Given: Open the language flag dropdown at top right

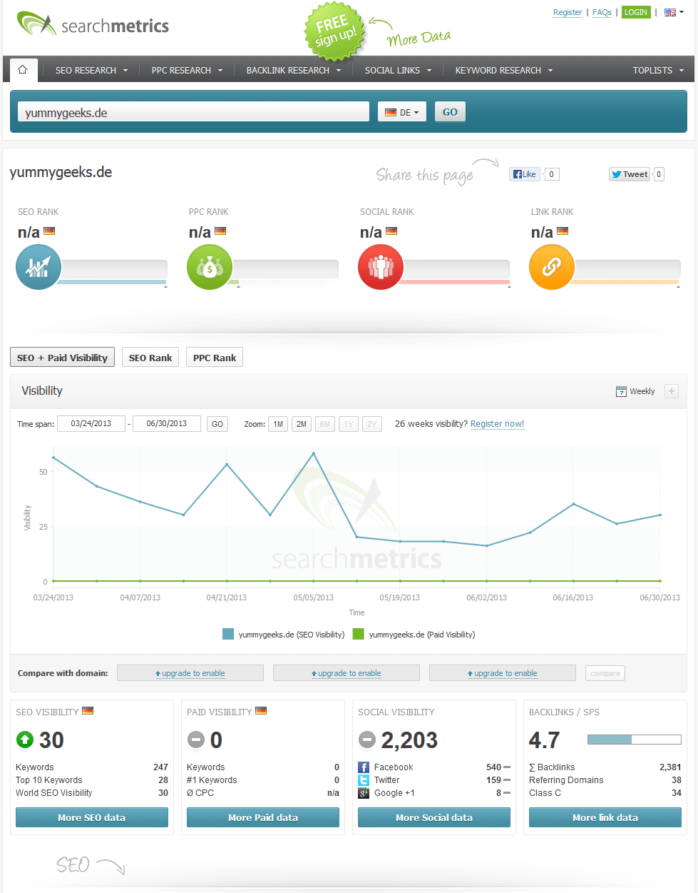Looking at the screenshot, I should 674,12.
